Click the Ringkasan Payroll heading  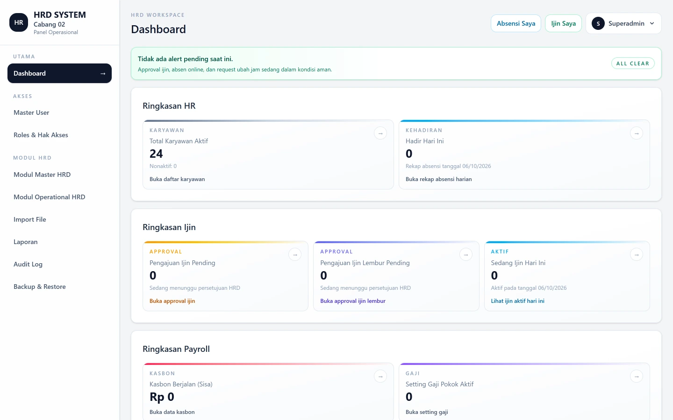[176, 349]
